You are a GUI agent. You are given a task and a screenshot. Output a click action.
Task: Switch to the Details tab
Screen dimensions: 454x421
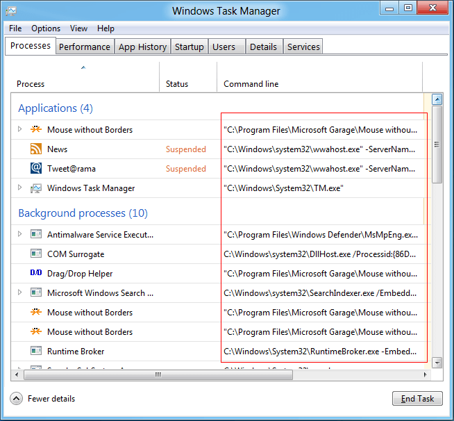coord(263,47)
